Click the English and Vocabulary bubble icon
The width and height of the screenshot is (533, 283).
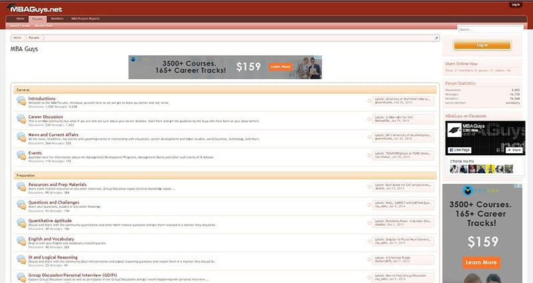click(x=21, y=241)
